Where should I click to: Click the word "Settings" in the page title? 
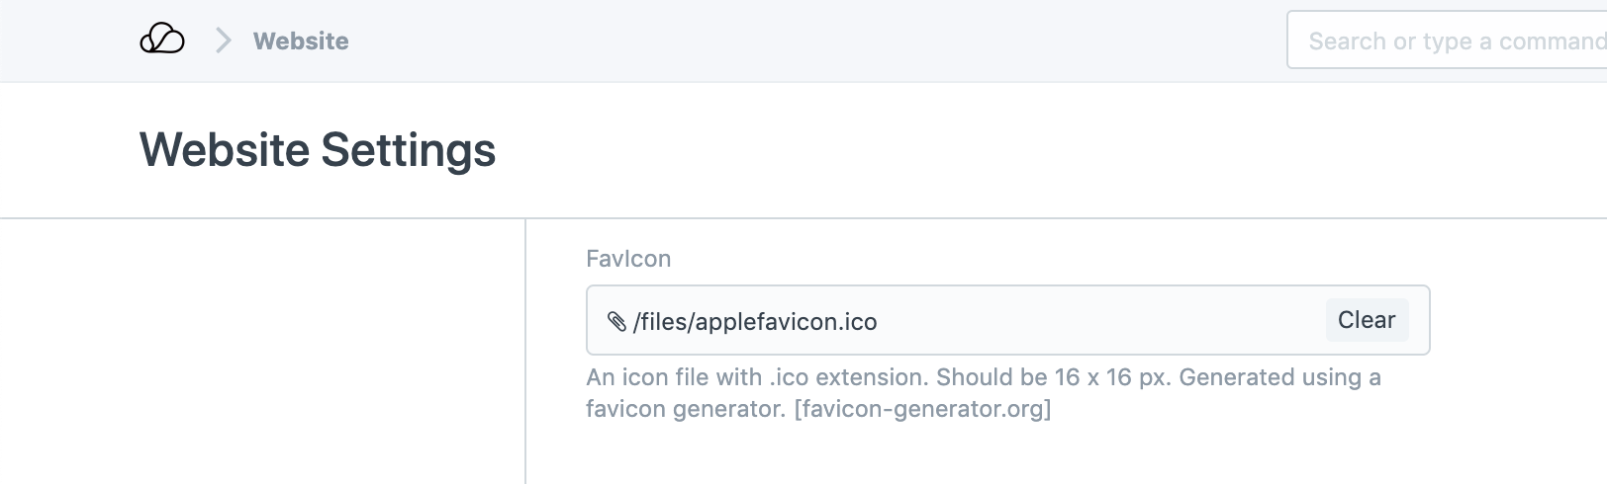click(408, 150)
